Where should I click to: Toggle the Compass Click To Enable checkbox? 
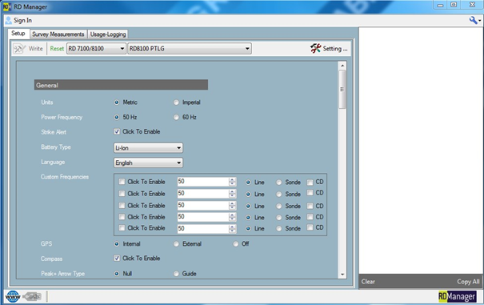[117, 258]
